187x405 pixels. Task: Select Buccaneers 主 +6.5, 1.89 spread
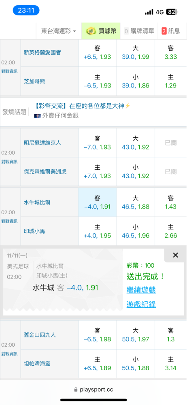(x=98, y=364)
